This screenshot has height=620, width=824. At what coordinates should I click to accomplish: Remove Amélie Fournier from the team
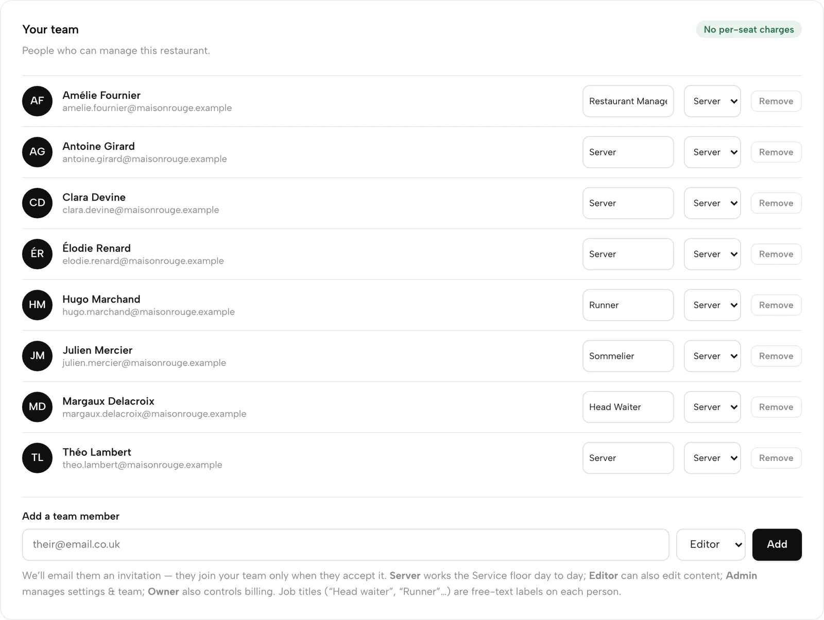point(776,101)
